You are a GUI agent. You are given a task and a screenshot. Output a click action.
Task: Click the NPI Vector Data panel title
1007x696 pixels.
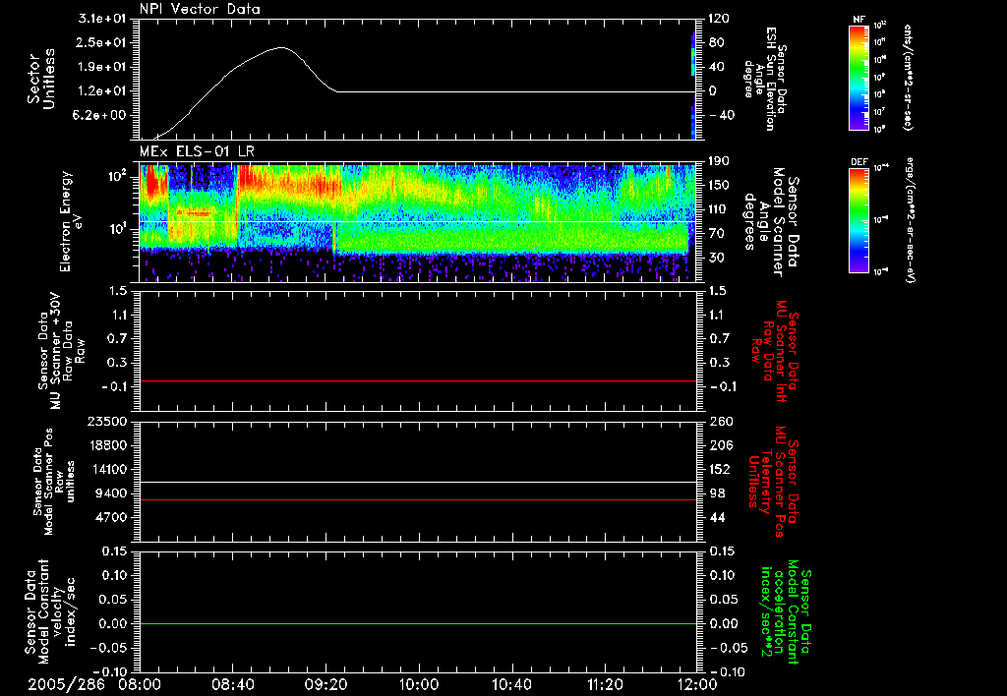200,9
